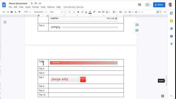176x99 pixels.
Task: Open line and paragraph spacing options
Action: pyautogui.click(x=120, y=12)
